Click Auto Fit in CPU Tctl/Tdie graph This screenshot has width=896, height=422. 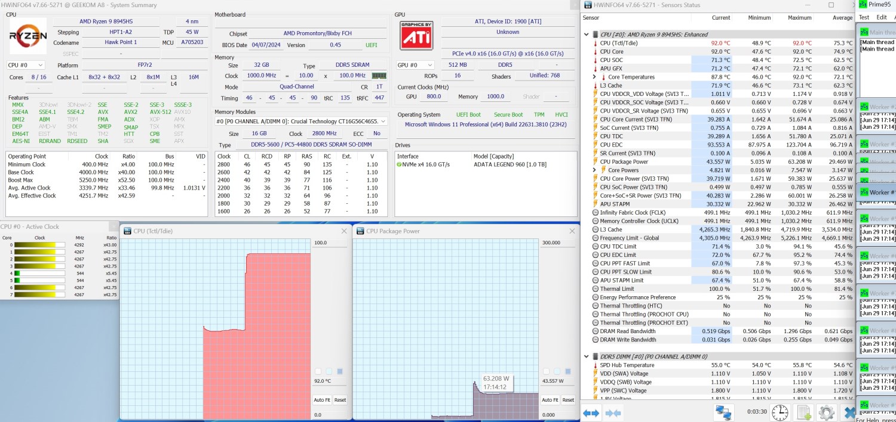[x=321, y=400]
